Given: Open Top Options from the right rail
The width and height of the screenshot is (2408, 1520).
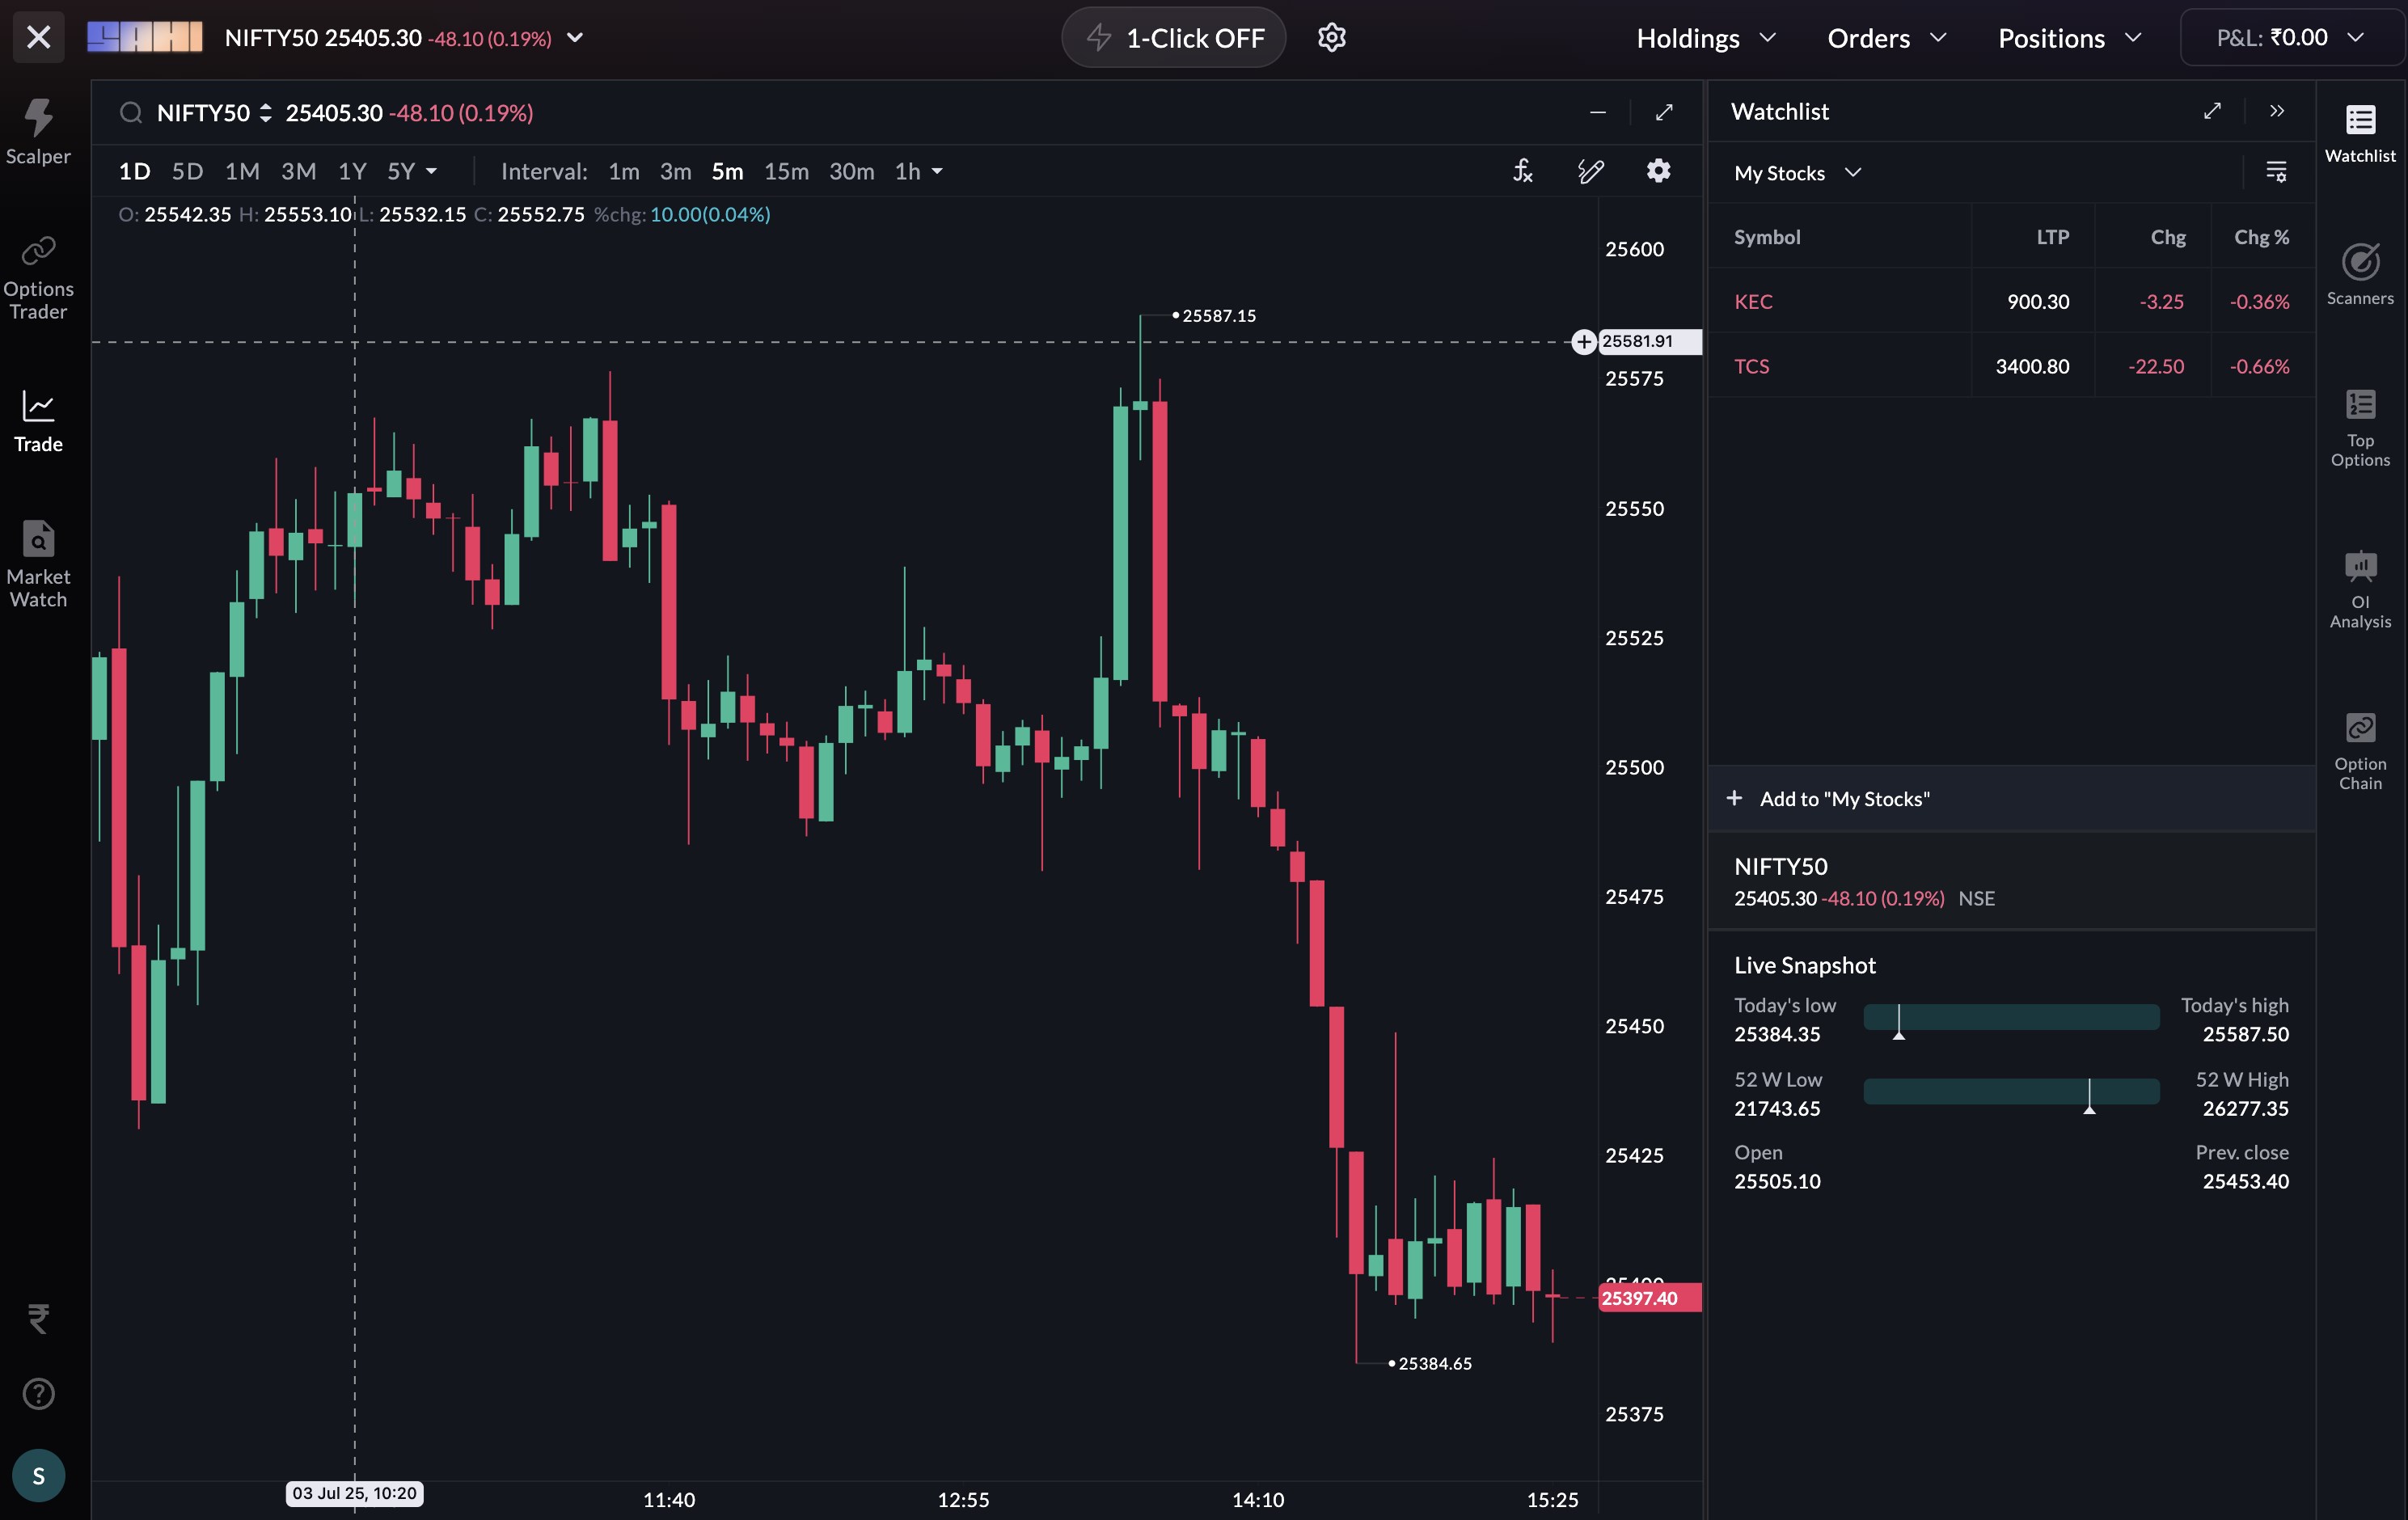Looking at the screenshot, I should pyautogui.click(x=2360, y=428).
